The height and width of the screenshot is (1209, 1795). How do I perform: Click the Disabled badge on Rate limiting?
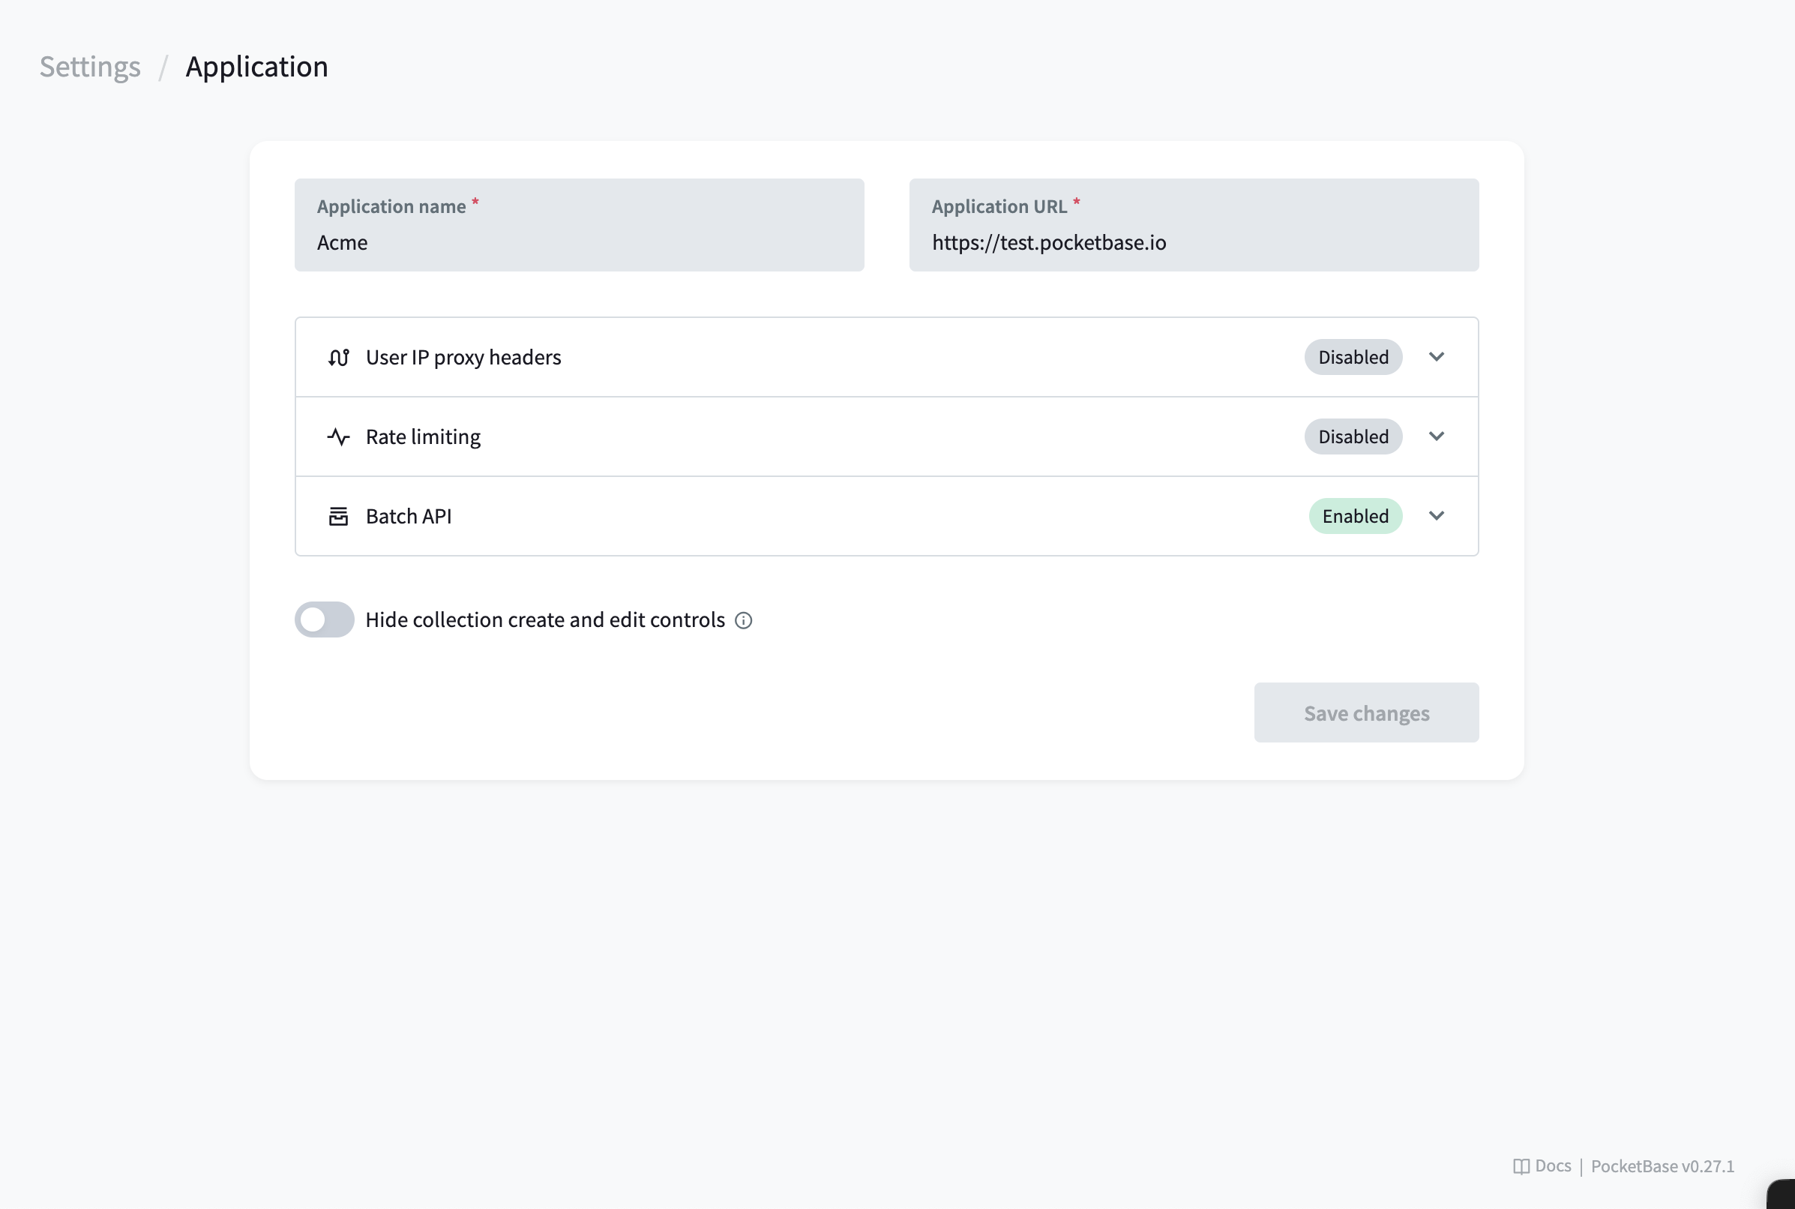point(1352,436)
